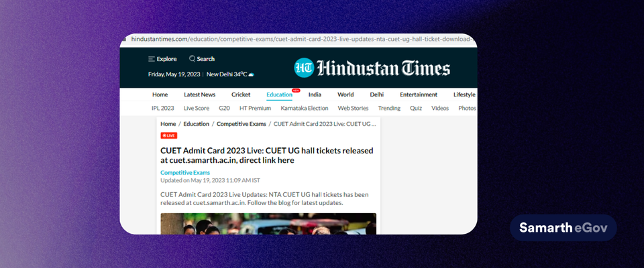Click the truncated article title in the breadcrumb
Viewport: 644px width, 268px height.
pos(325,124)
